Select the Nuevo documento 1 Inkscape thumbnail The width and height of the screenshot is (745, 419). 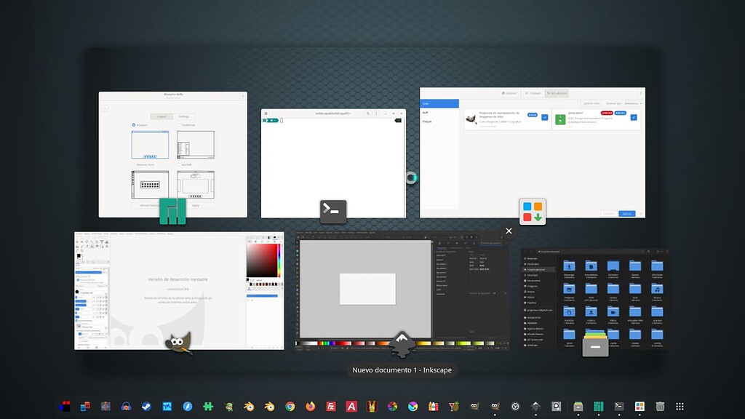pos(400,290)
